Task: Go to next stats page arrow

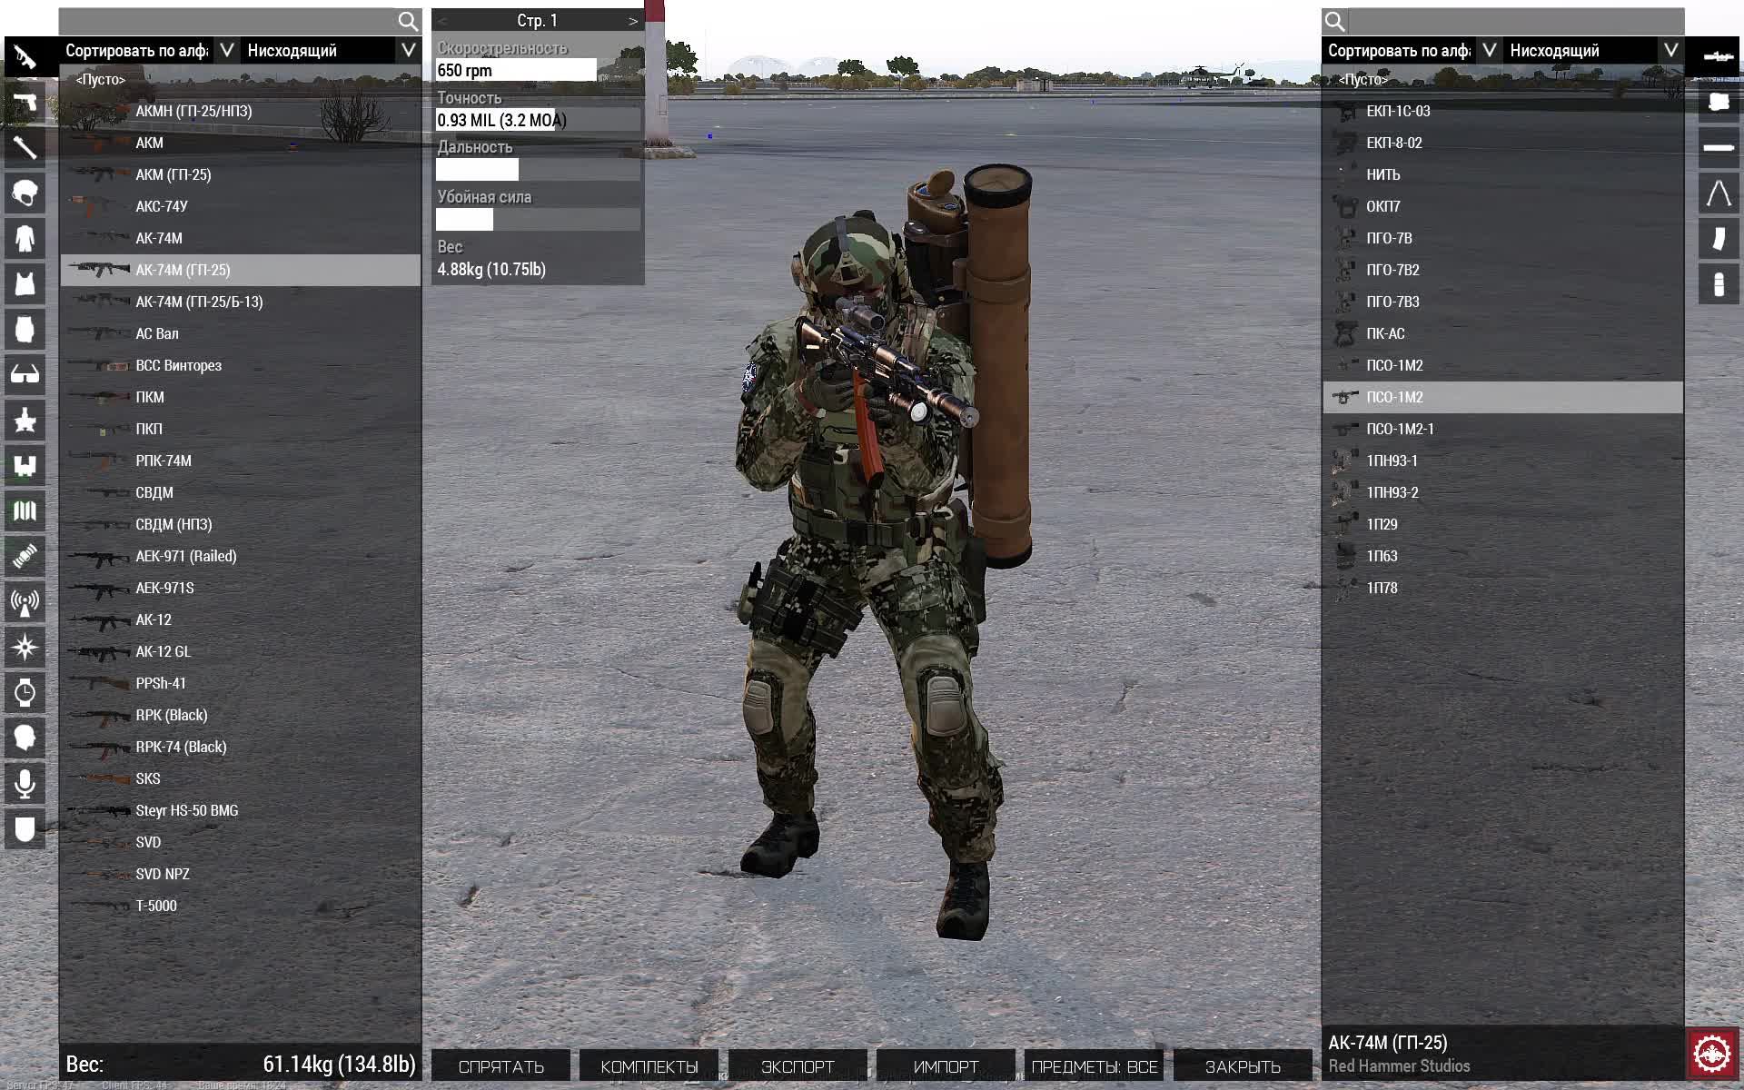Action: (633, 20)
